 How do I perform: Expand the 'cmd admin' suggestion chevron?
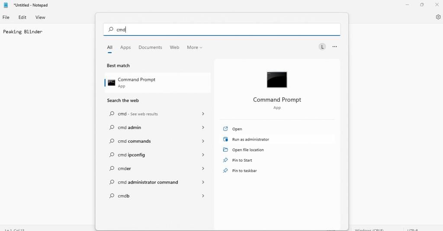[203, 128]
